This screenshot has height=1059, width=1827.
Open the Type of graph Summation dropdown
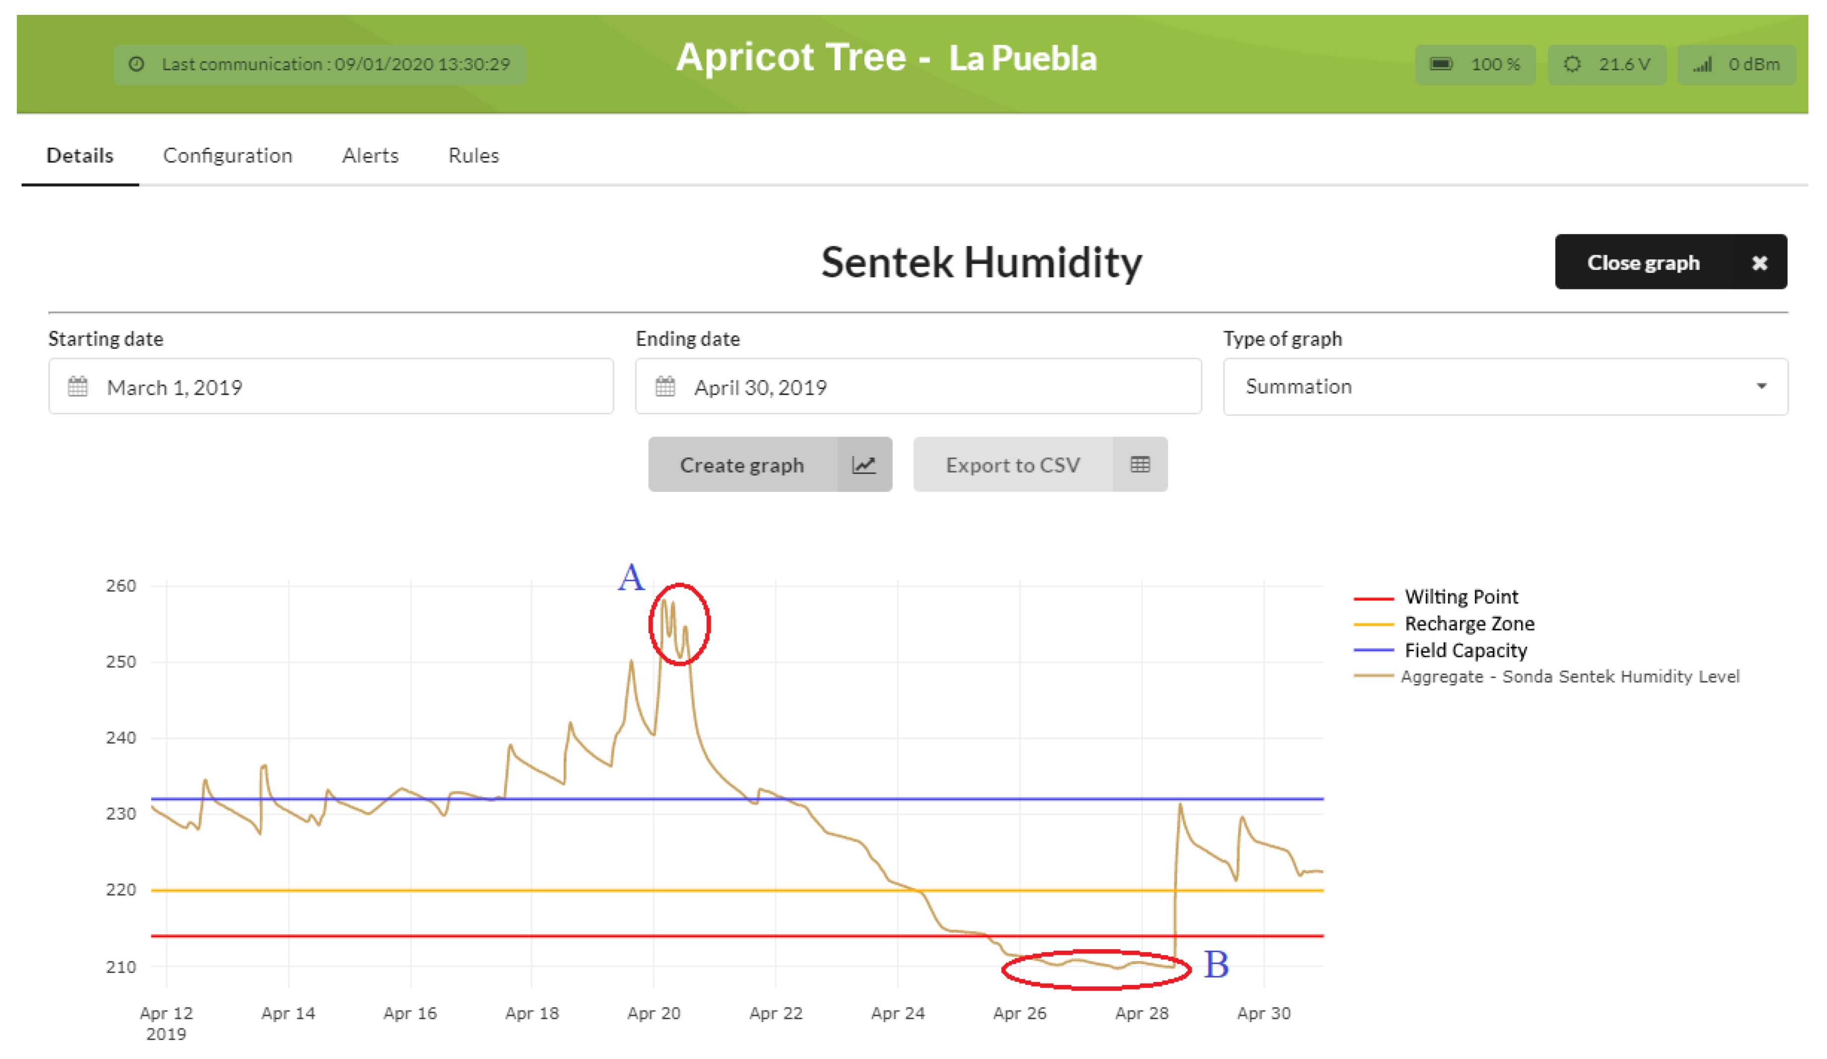coord(1506,387)
